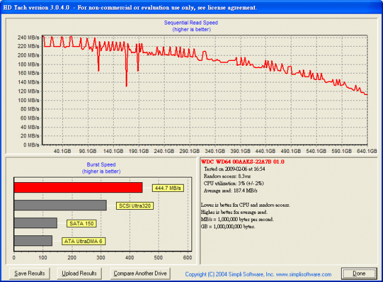This screenshot has width=383, height=282.
Task: Click the gray SCSI Ultra320 bar
Action: coord(60,205)
